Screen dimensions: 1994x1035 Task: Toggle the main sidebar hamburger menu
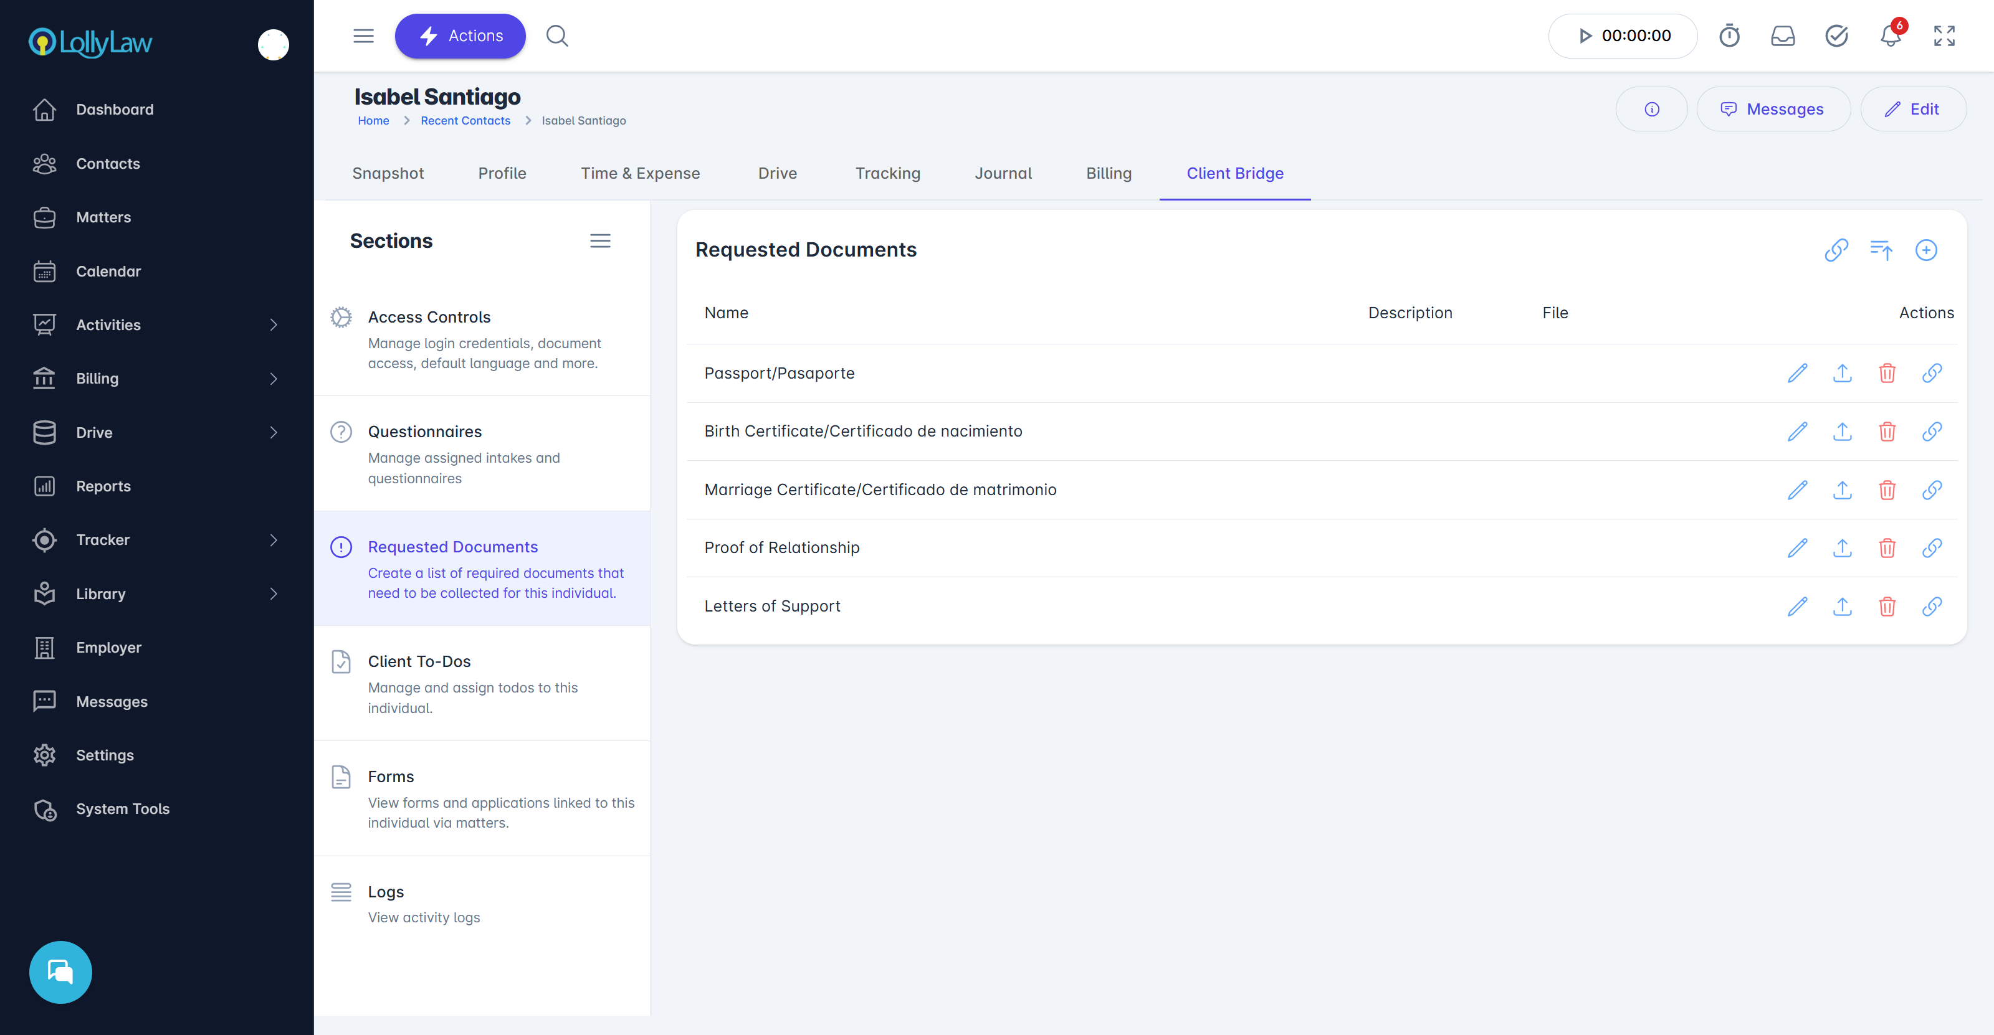pyautogui.click(x=363, y=36)
